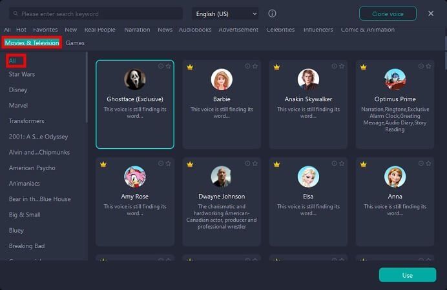Viewport: 447px width, 290px height.
Task: Favorite the Optimus Prime voice
Action: [428, 66]
